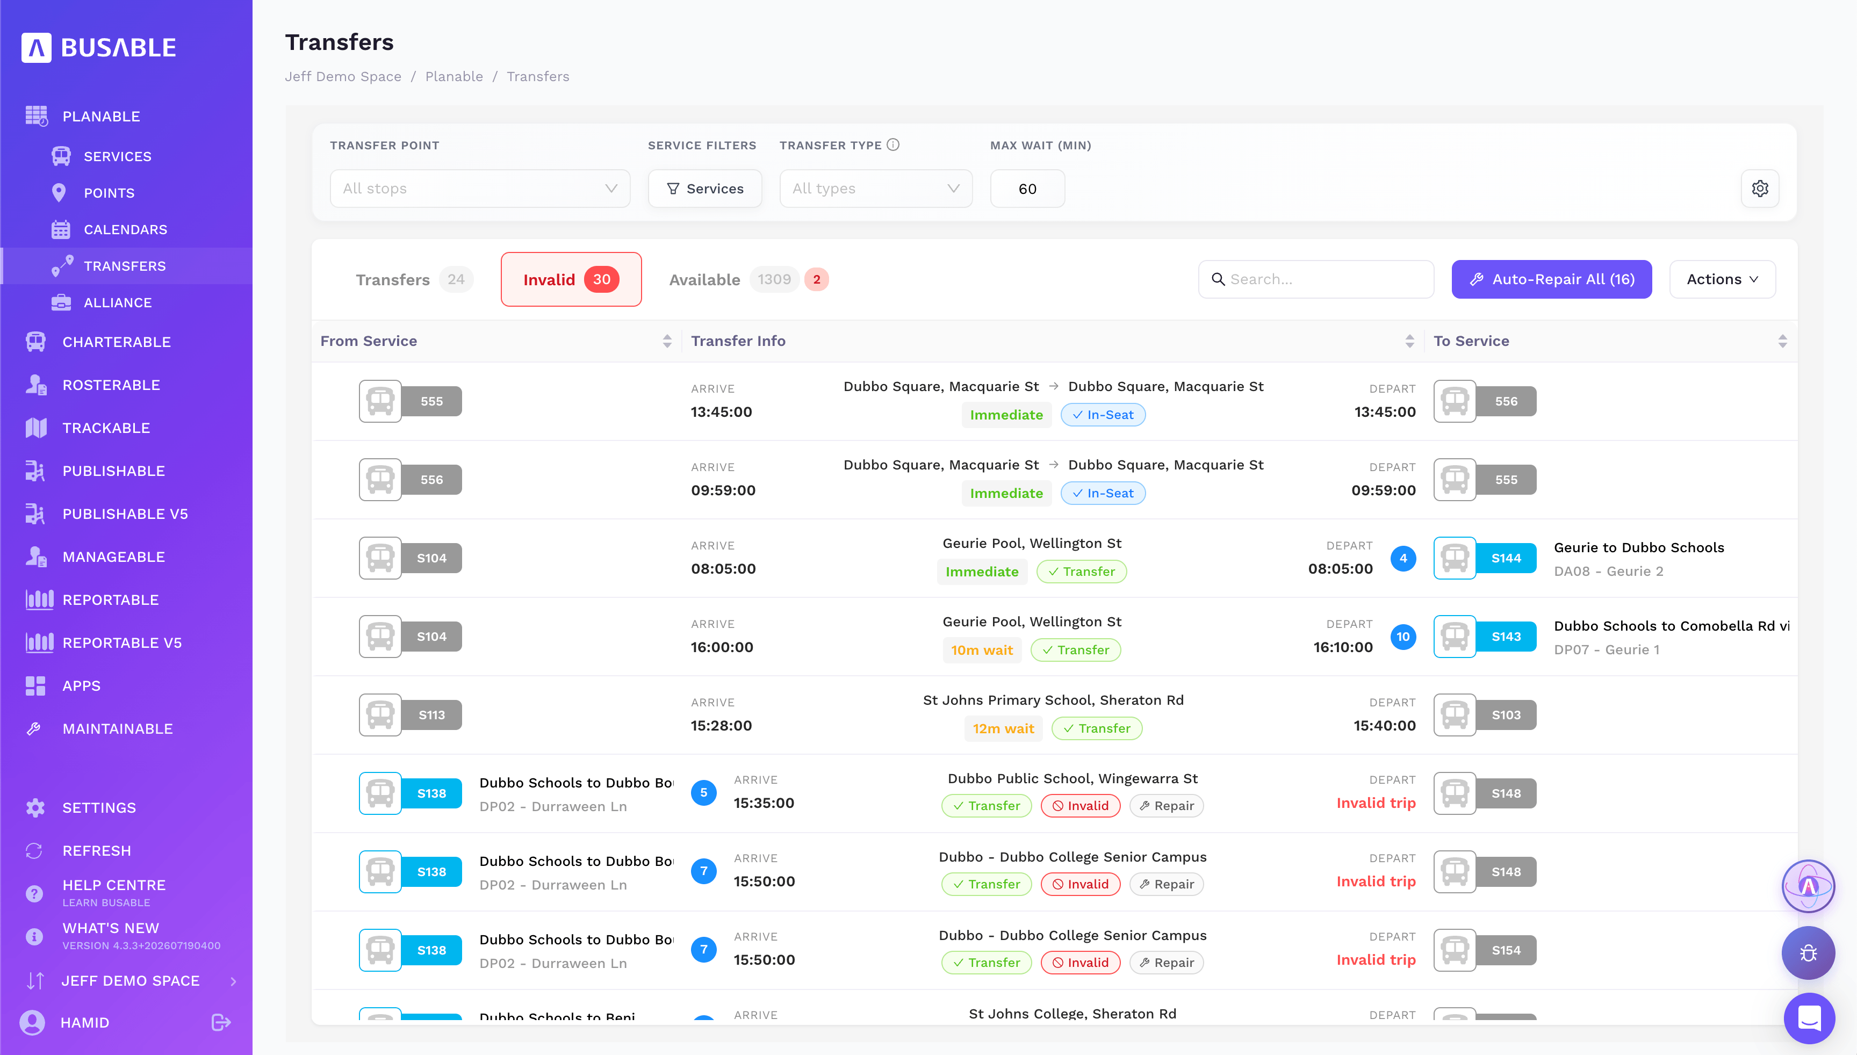Screen dimensions: 1857x1055
Task: Sort by From Service column
Action: coord(666,341)
